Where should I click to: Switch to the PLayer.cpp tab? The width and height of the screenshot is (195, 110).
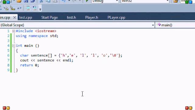point(116,17)
